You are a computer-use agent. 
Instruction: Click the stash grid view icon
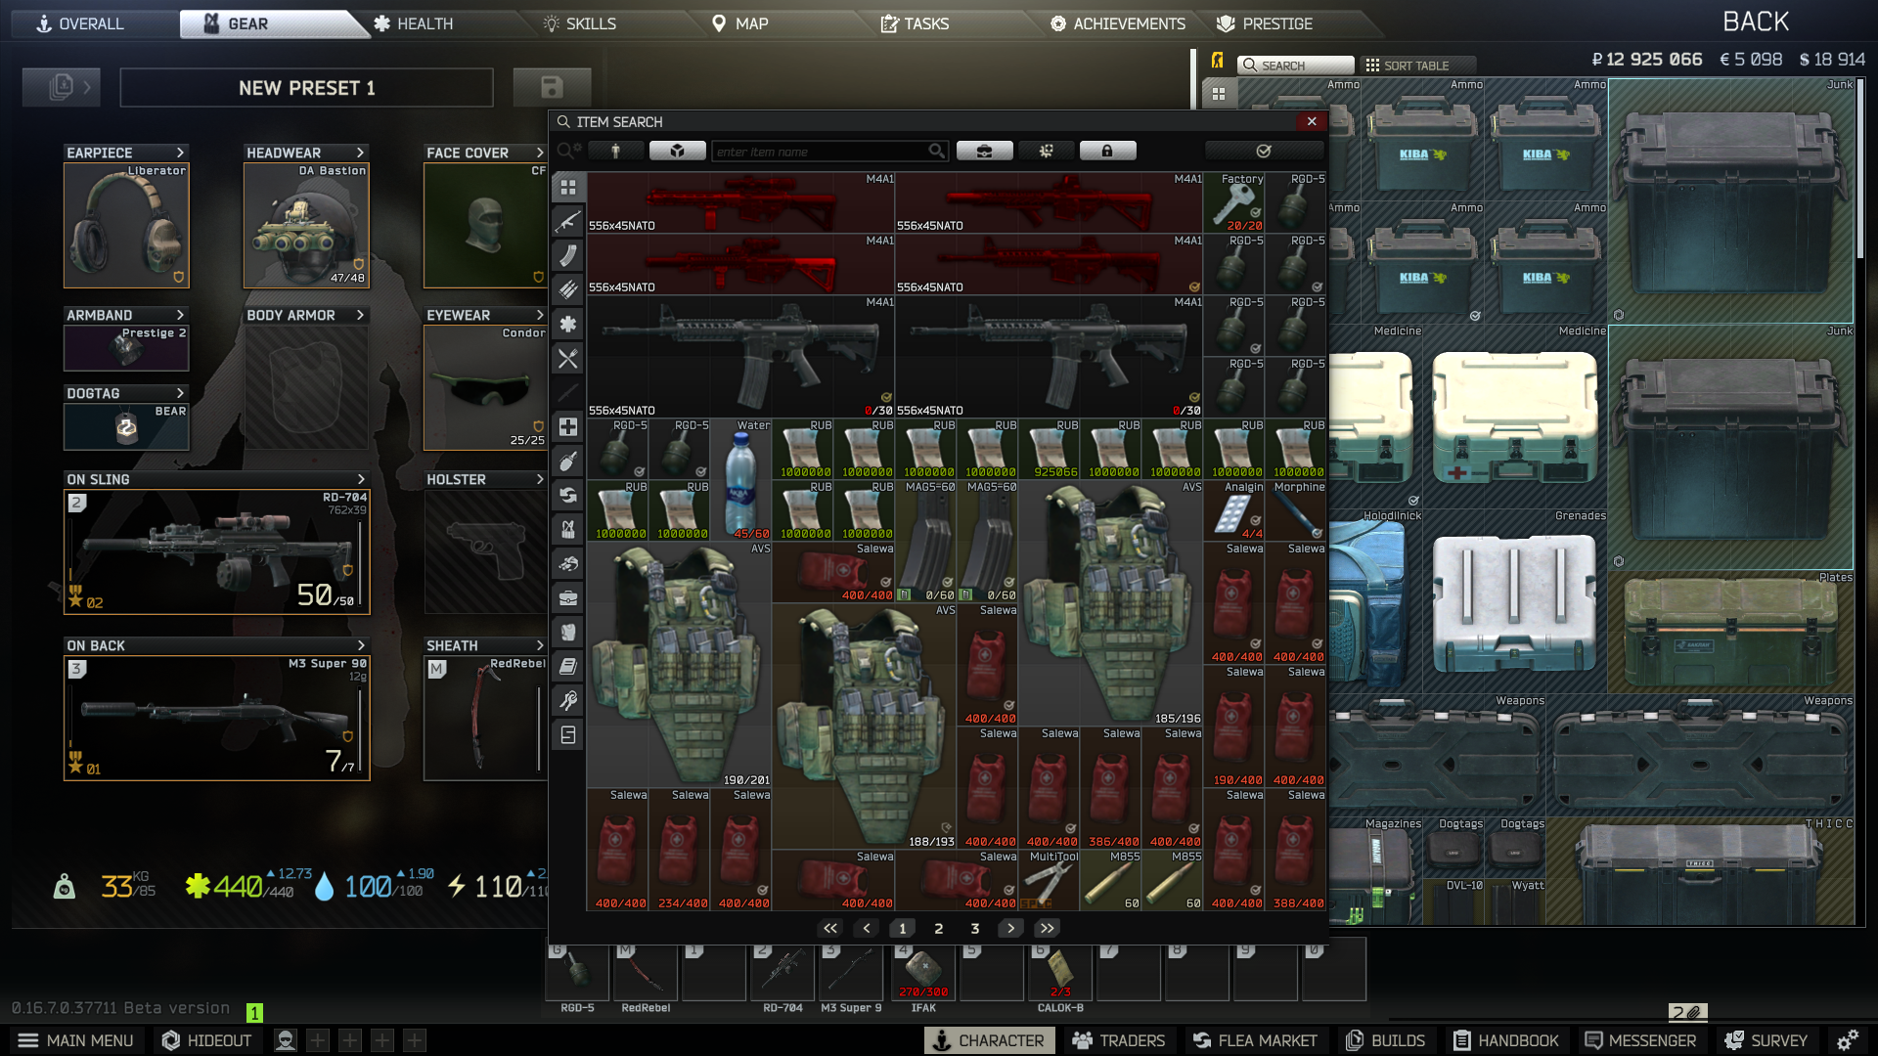[x=1219, y=94]
